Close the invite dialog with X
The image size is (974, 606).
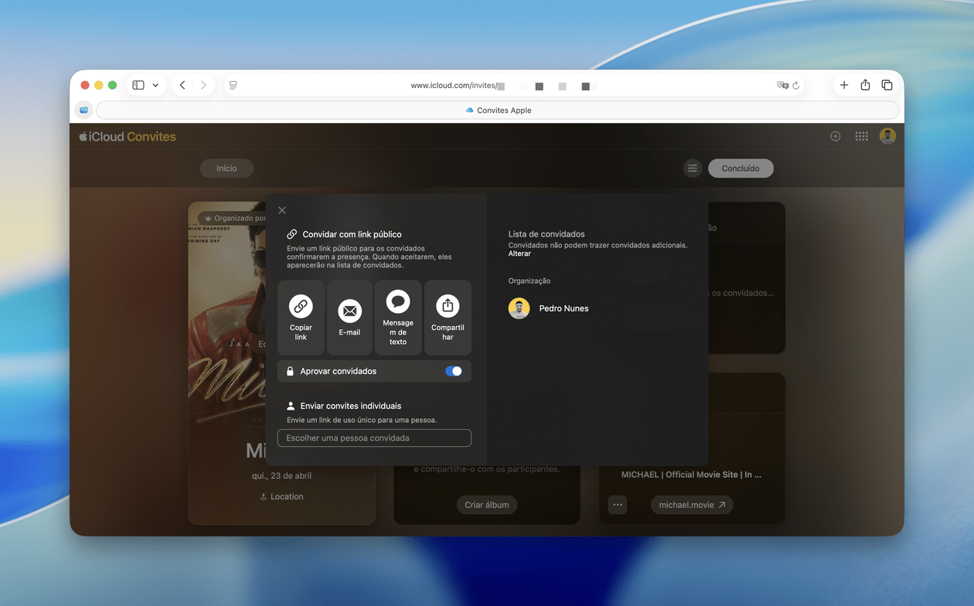point(282,210)
